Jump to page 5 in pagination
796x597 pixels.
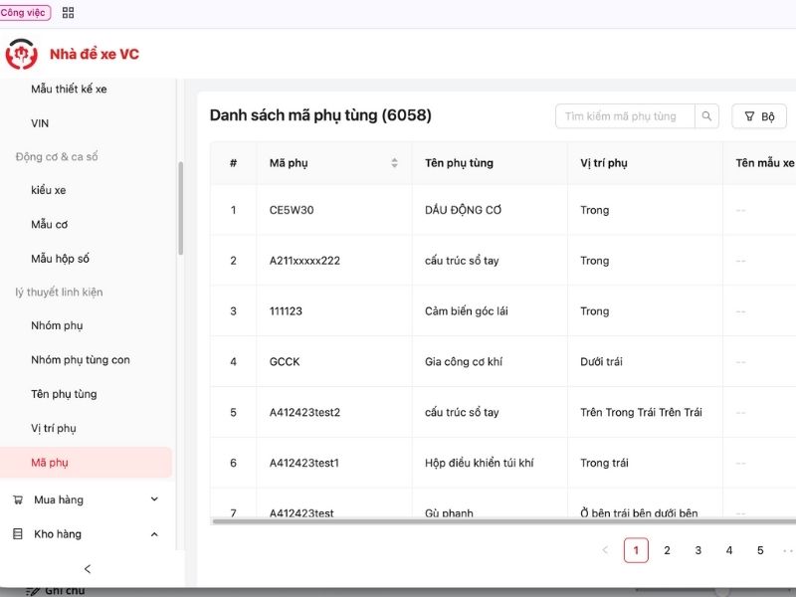click(x=760, y=550)
